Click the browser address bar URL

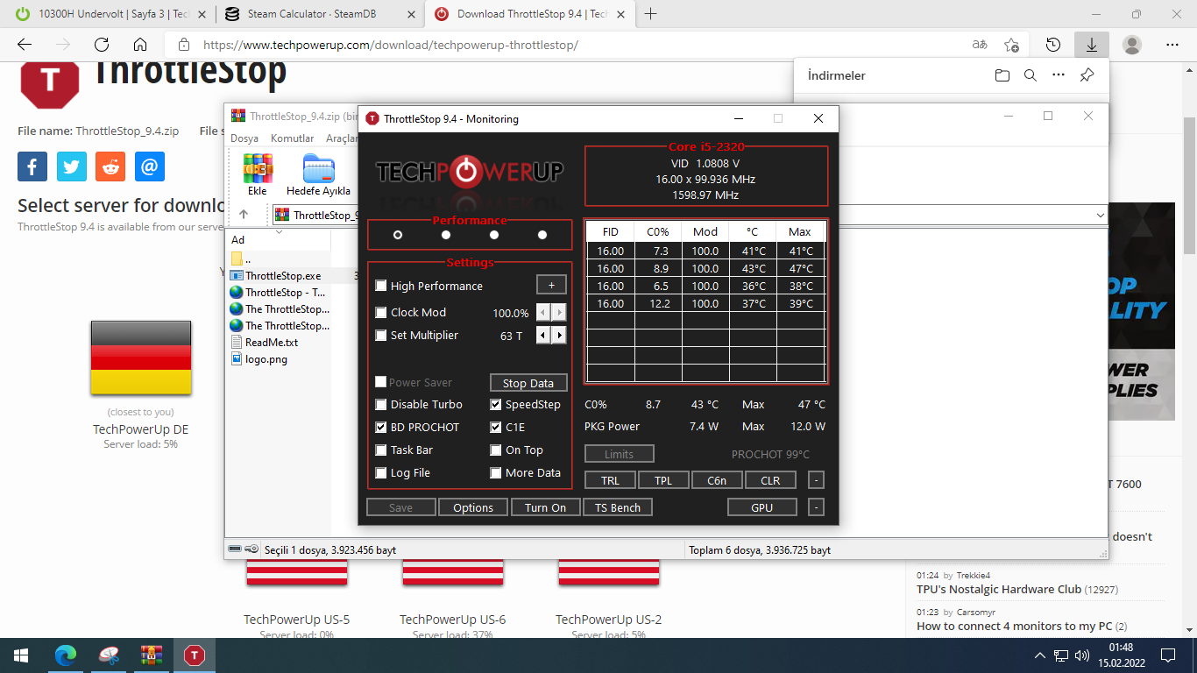[391, 45]
